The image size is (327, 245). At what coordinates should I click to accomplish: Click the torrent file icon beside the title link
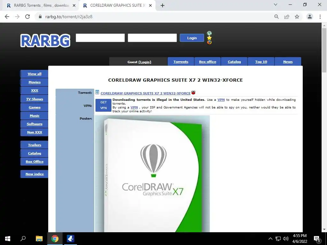(97, 92)
